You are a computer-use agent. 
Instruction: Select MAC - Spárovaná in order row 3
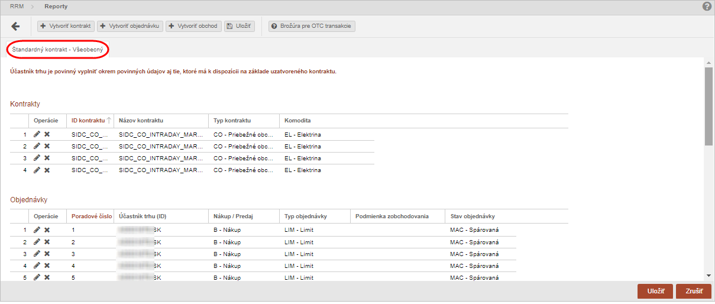point(474,254)
